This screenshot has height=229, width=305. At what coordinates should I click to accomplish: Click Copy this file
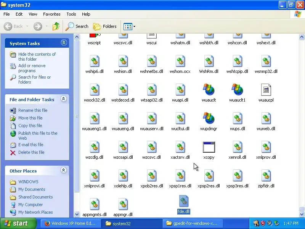click(x=30, y=126)
